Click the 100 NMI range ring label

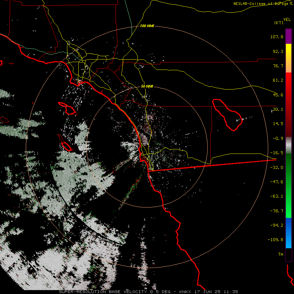coord(147,26)
